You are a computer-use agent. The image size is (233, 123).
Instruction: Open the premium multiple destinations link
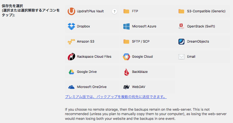pyautogui.click(x=116, y=97)
